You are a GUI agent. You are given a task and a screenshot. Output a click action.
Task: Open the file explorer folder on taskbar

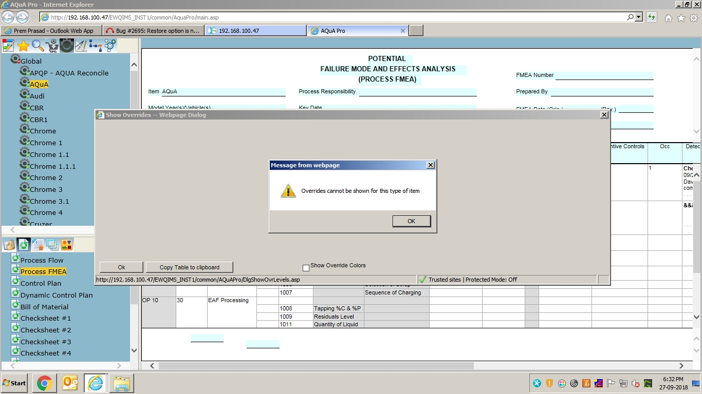click(x=121, y=383)
